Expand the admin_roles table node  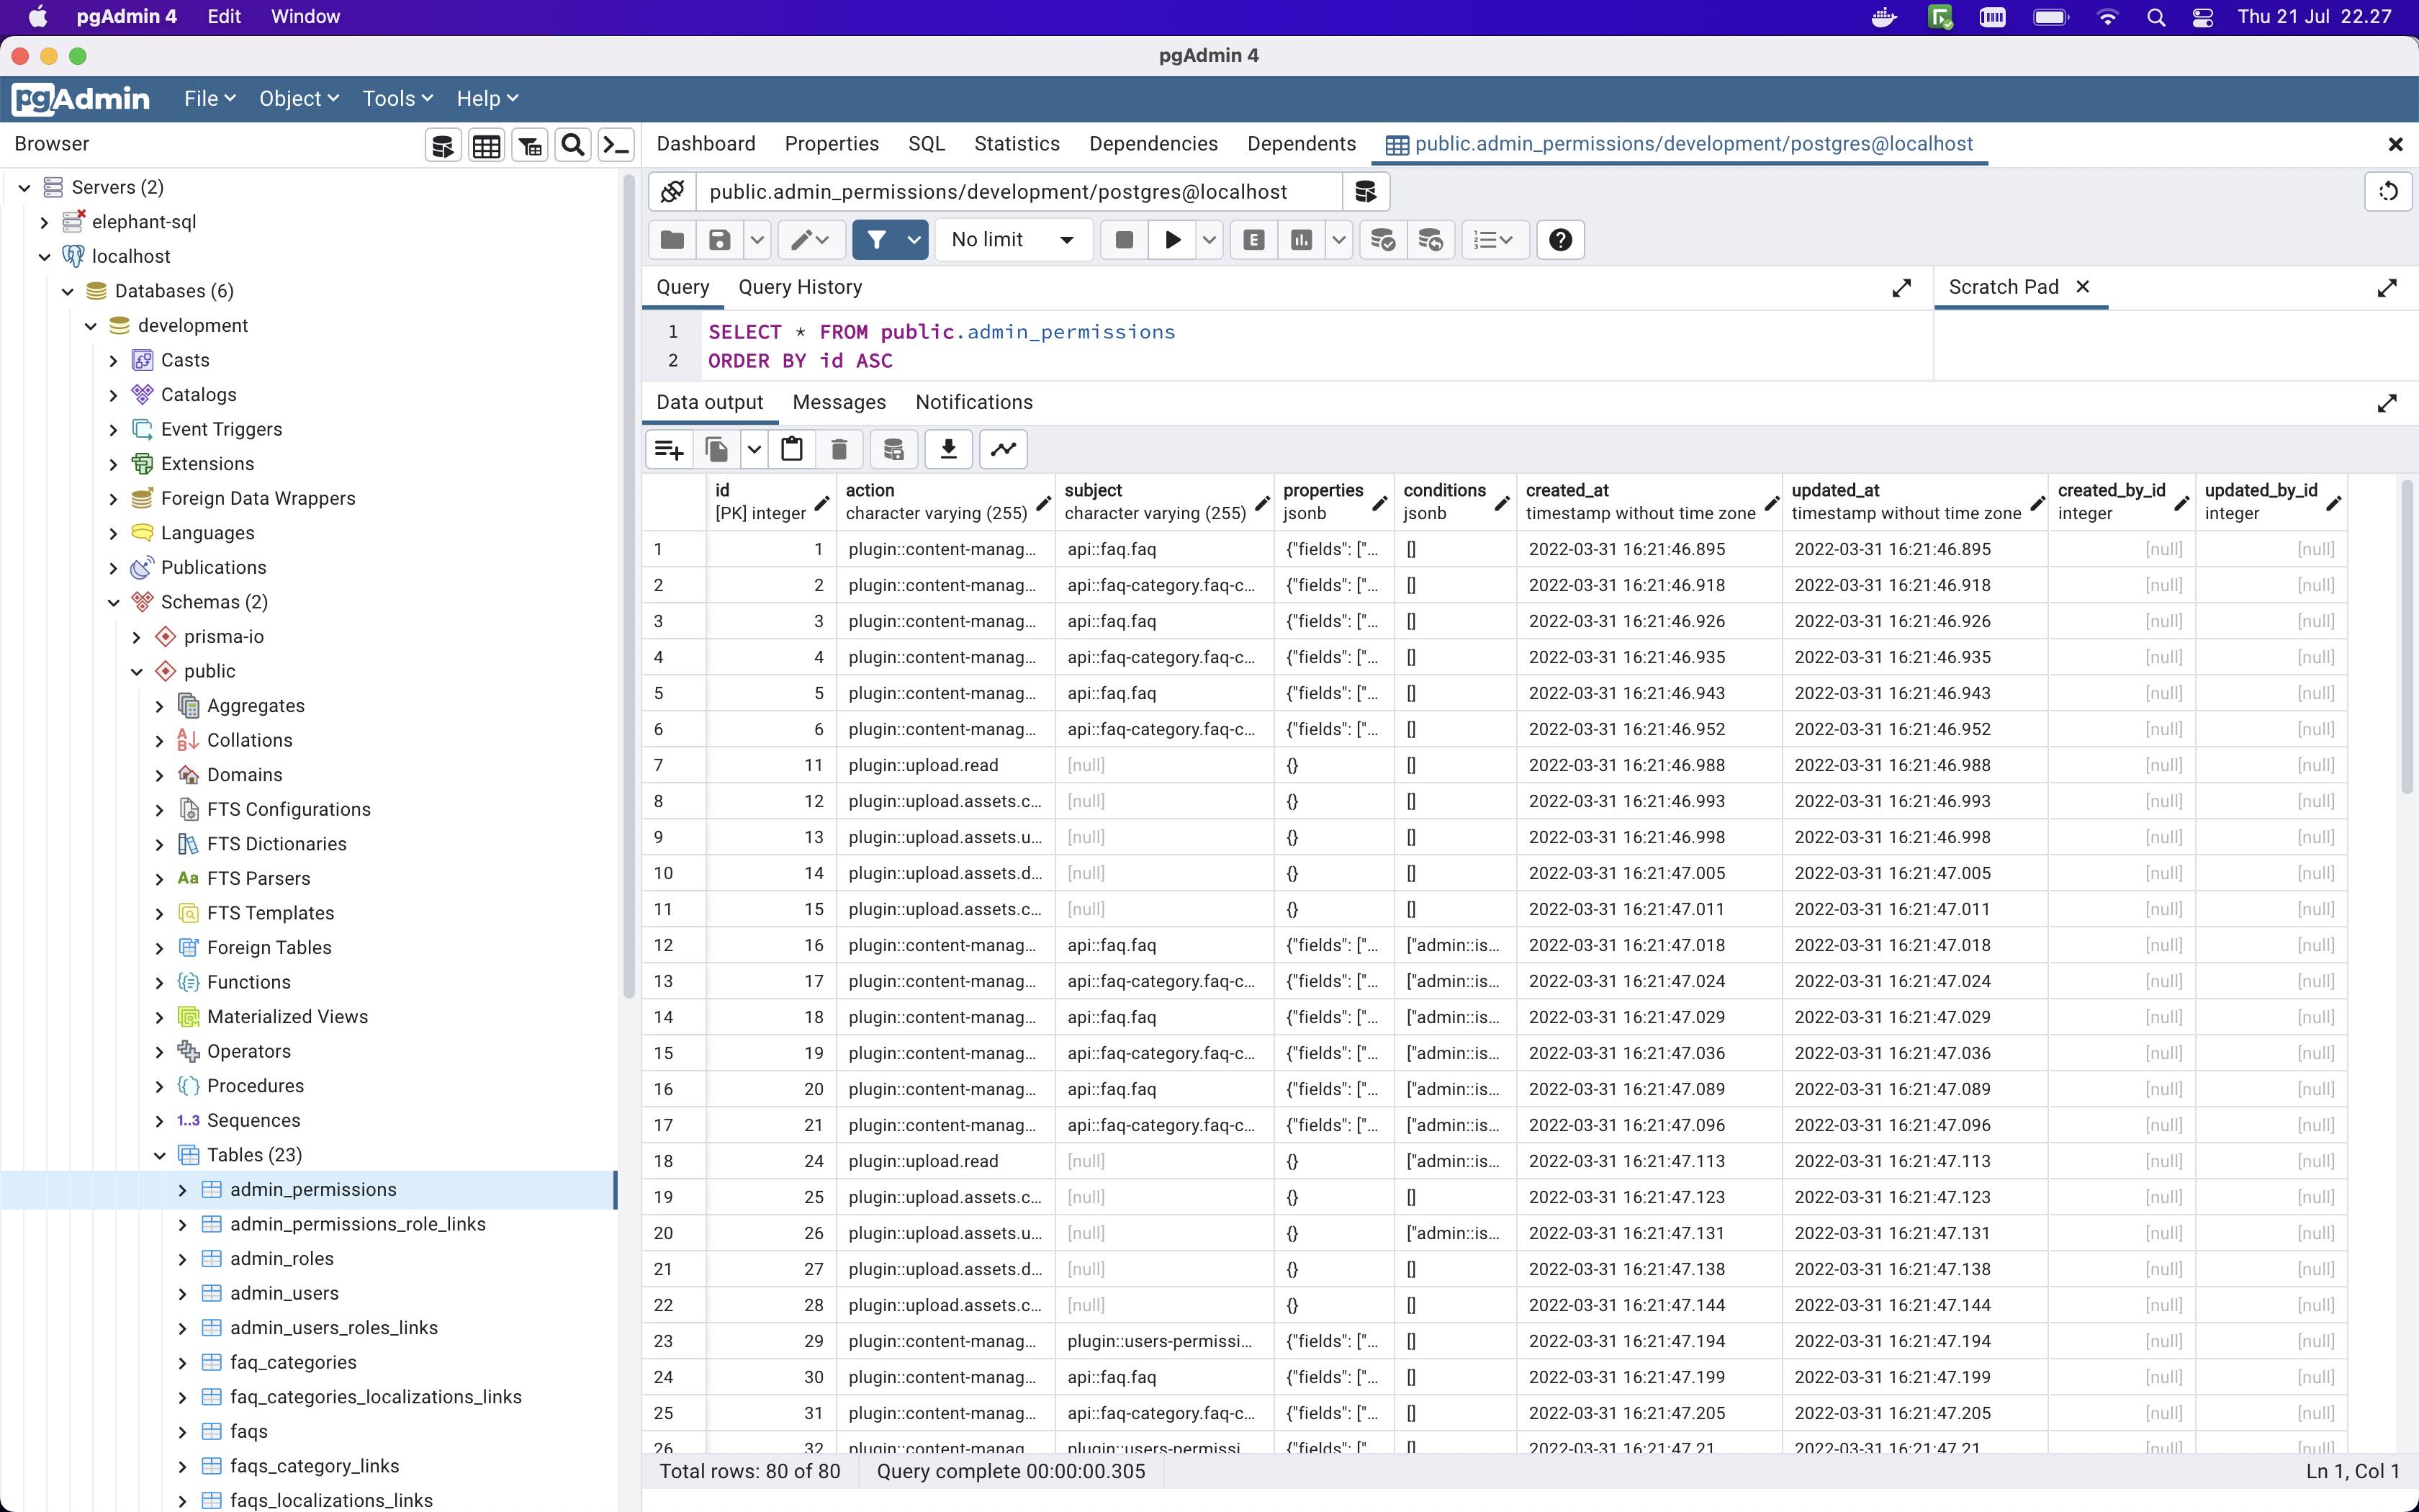[x=183, y=1258]
